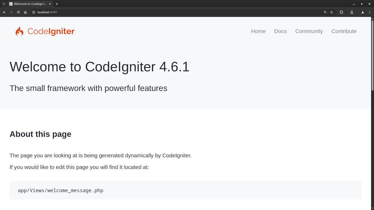
Task: Maximize the browser window
Action: 362,4
